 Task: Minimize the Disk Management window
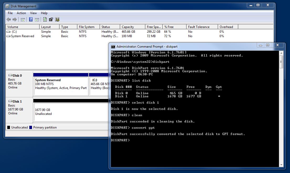(x=251, y=5)
